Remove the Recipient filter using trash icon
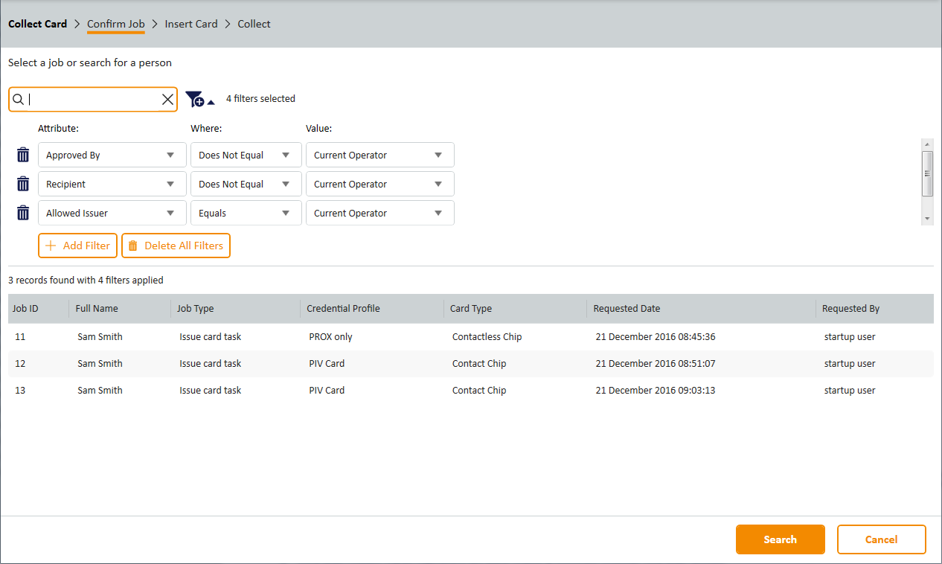Image resolution: width=942 pixels, height=564 pixels. [23, 184]
